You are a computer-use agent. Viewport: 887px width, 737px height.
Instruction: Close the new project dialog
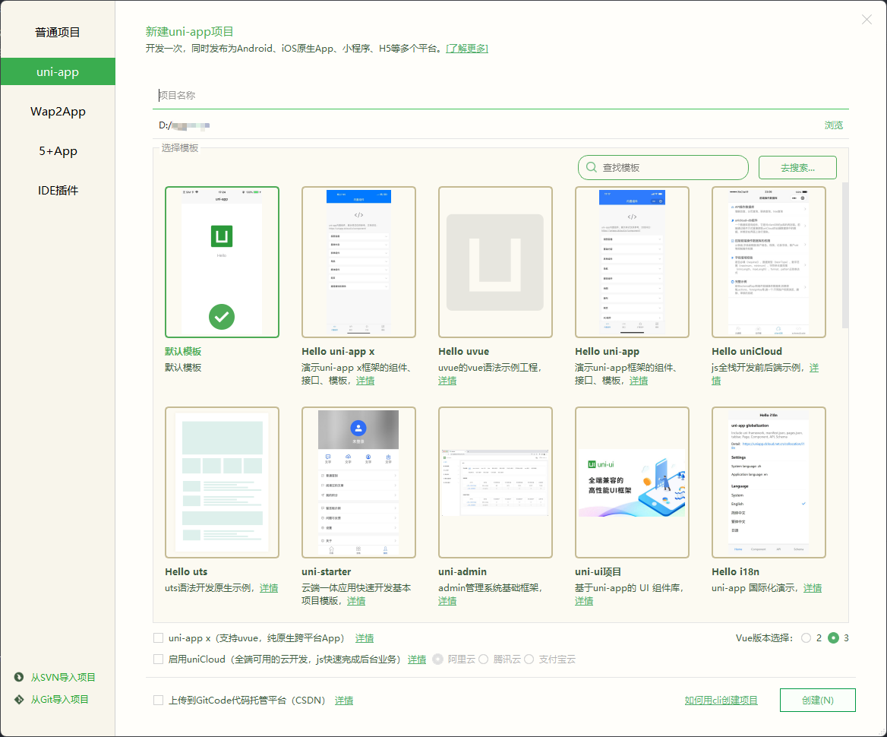(866, 20)
